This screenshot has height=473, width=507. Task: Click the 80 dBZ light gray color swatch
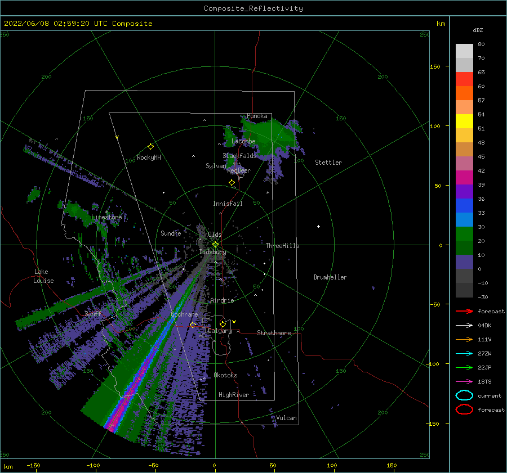pos(464,51)
